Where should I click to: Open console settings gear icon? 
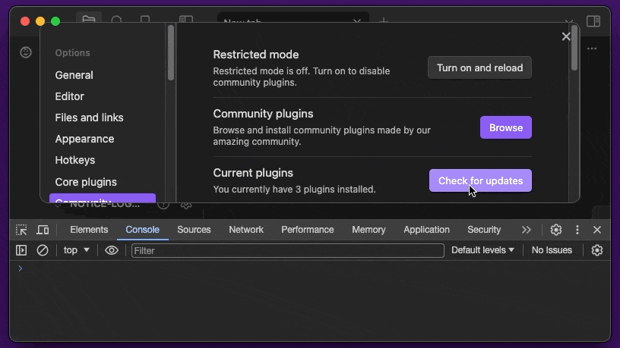[596, 250]
